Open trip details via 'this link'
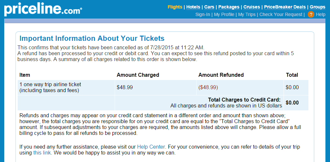 tap(42, 153)
